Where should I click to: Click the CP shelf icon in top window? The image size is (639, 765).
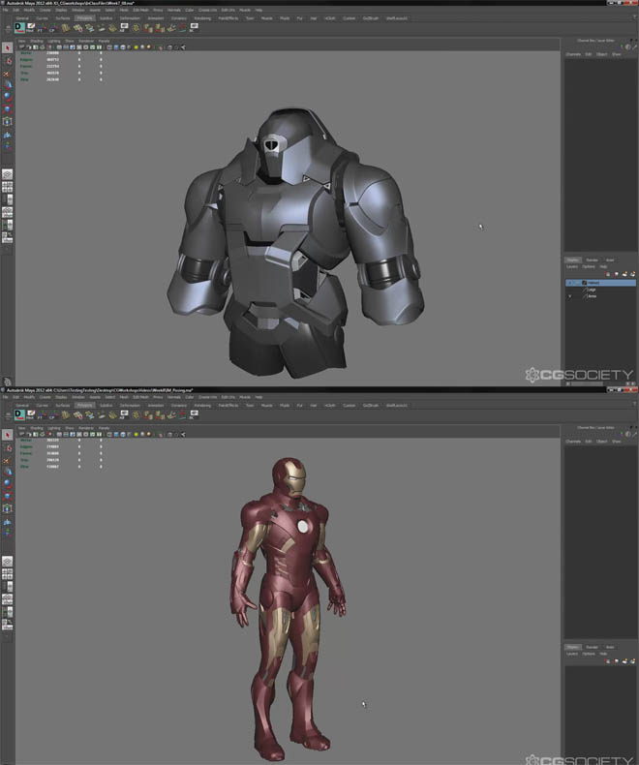coord(53,28)
